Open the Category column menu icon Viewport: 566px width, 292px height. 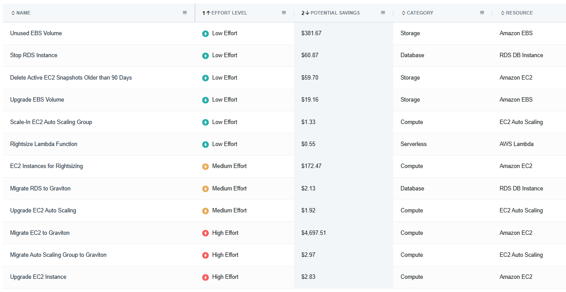(x=482, y=13)
